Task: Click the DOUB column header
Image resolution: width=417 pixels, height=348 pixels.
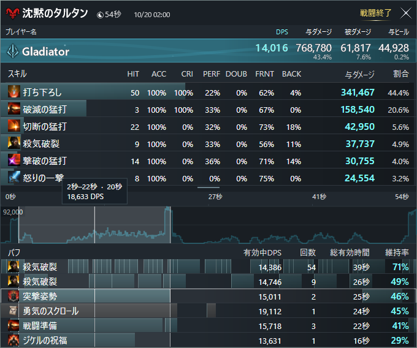Action: tap(236, 74)
